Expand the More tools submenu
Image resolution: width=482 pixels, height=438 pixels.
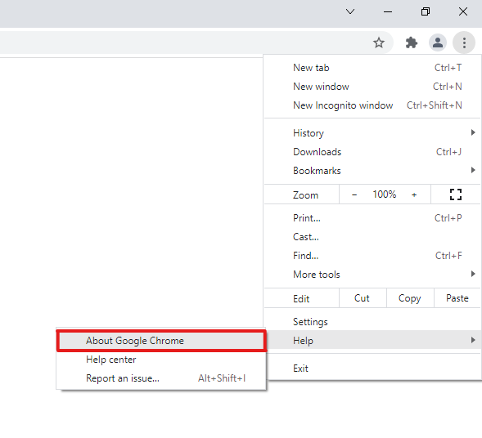372,274
